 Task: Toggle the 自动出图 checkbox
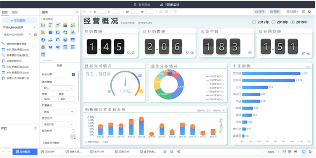73,74
